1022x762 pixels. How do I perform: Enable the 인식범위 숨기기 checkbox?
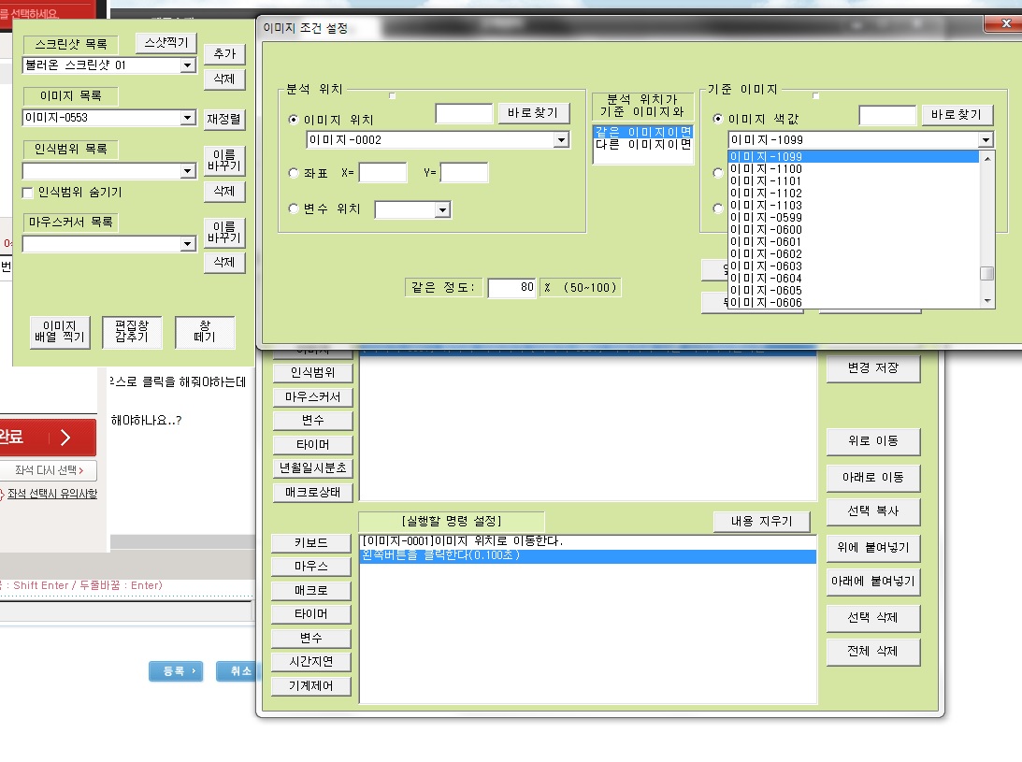tap(28, 193)
